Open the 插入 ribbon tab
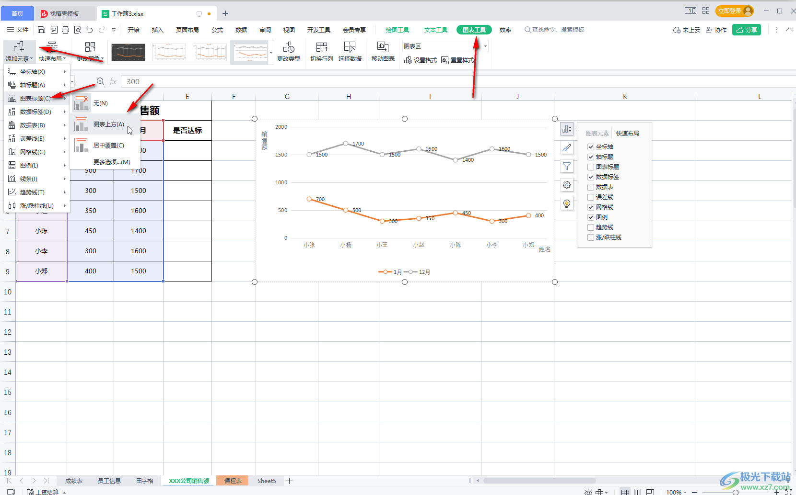The image size is (796, 495). tap(157, 30)
